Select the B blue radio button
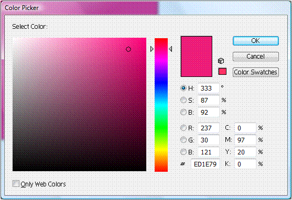Screen dimensions: 292x200 tap(183, 152)
